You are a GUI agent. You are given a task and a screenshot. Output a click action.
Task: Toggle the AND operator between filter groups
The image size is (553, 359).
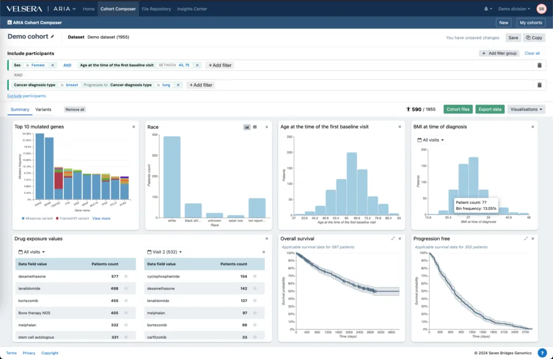[18, 75]
